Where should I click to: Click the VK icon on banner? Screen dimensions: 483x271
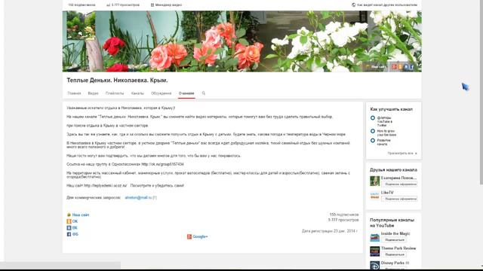[406, 67]
